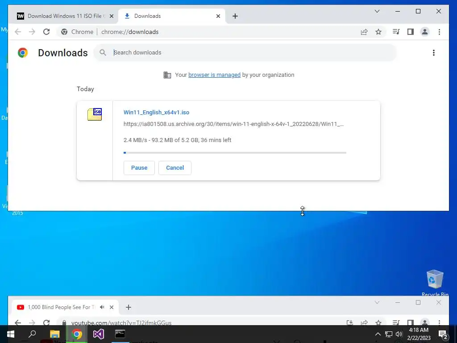The width and height of the screenshot is (457, 343).
Task: Reload the chrome://downloads page
Action: tap(46, 32)
